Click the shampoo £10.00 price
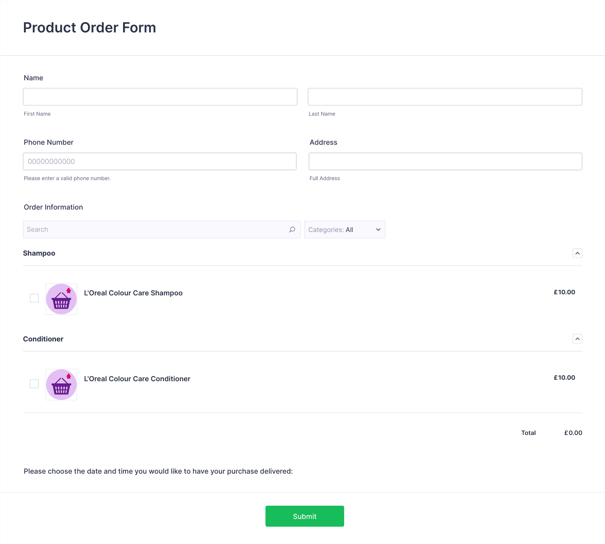The height and width of the screenshot is (544, 605). pyautogui.click(x=564, y=292)
